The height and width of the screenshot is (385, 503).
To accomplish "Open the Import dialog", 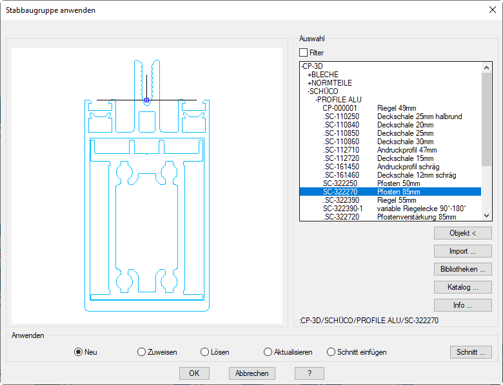I will [x=462, y=251].
